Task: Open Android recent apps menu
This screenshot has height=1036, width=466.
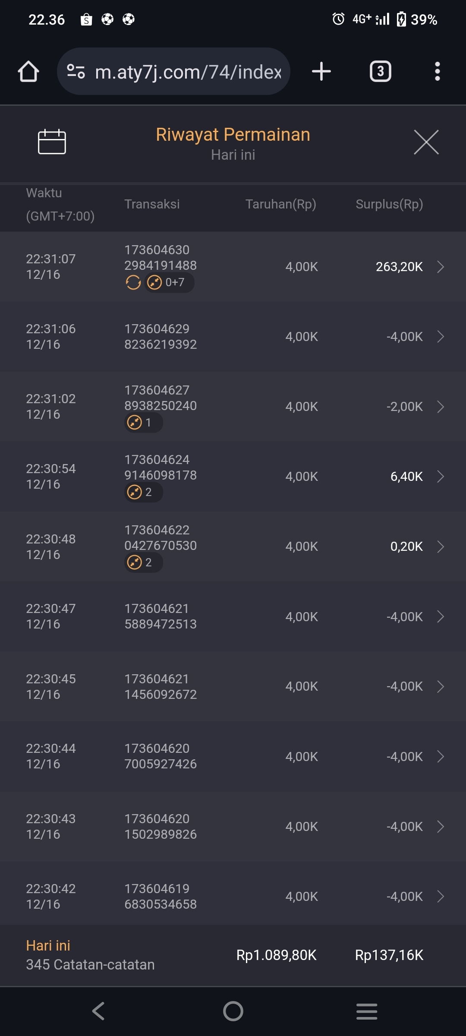Action: point(367,1011)
